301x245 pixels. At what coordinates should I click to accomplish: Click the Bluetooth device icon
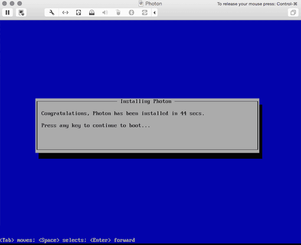131,13
